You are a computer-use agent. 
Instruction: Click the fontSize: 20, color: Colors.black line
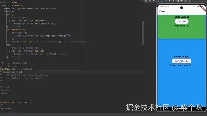pos(35,24)
